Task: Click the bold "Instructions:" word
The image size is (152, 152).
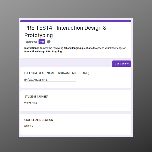Action: (31, 48)
